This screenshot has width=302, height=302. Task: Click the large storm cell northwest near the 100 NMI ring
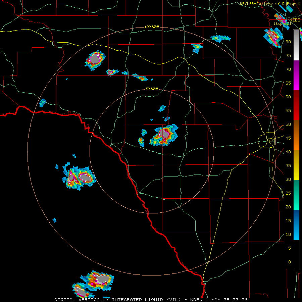95,60
